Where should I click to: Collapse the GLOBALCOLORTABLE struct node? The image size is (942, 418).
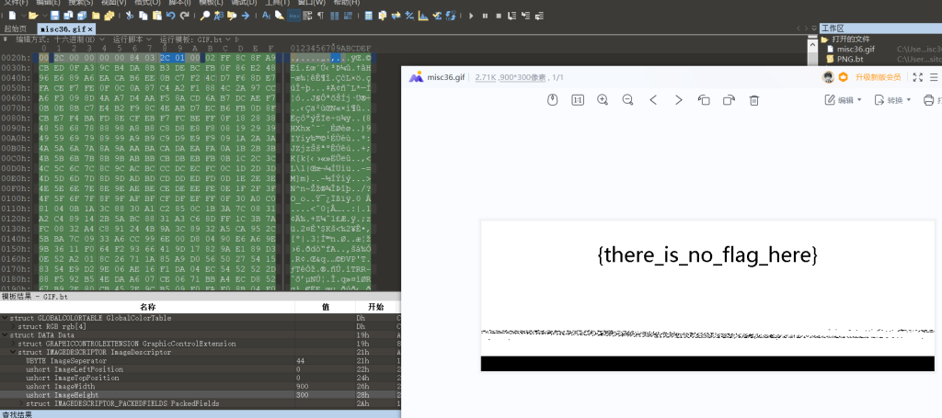coord(5,318)
